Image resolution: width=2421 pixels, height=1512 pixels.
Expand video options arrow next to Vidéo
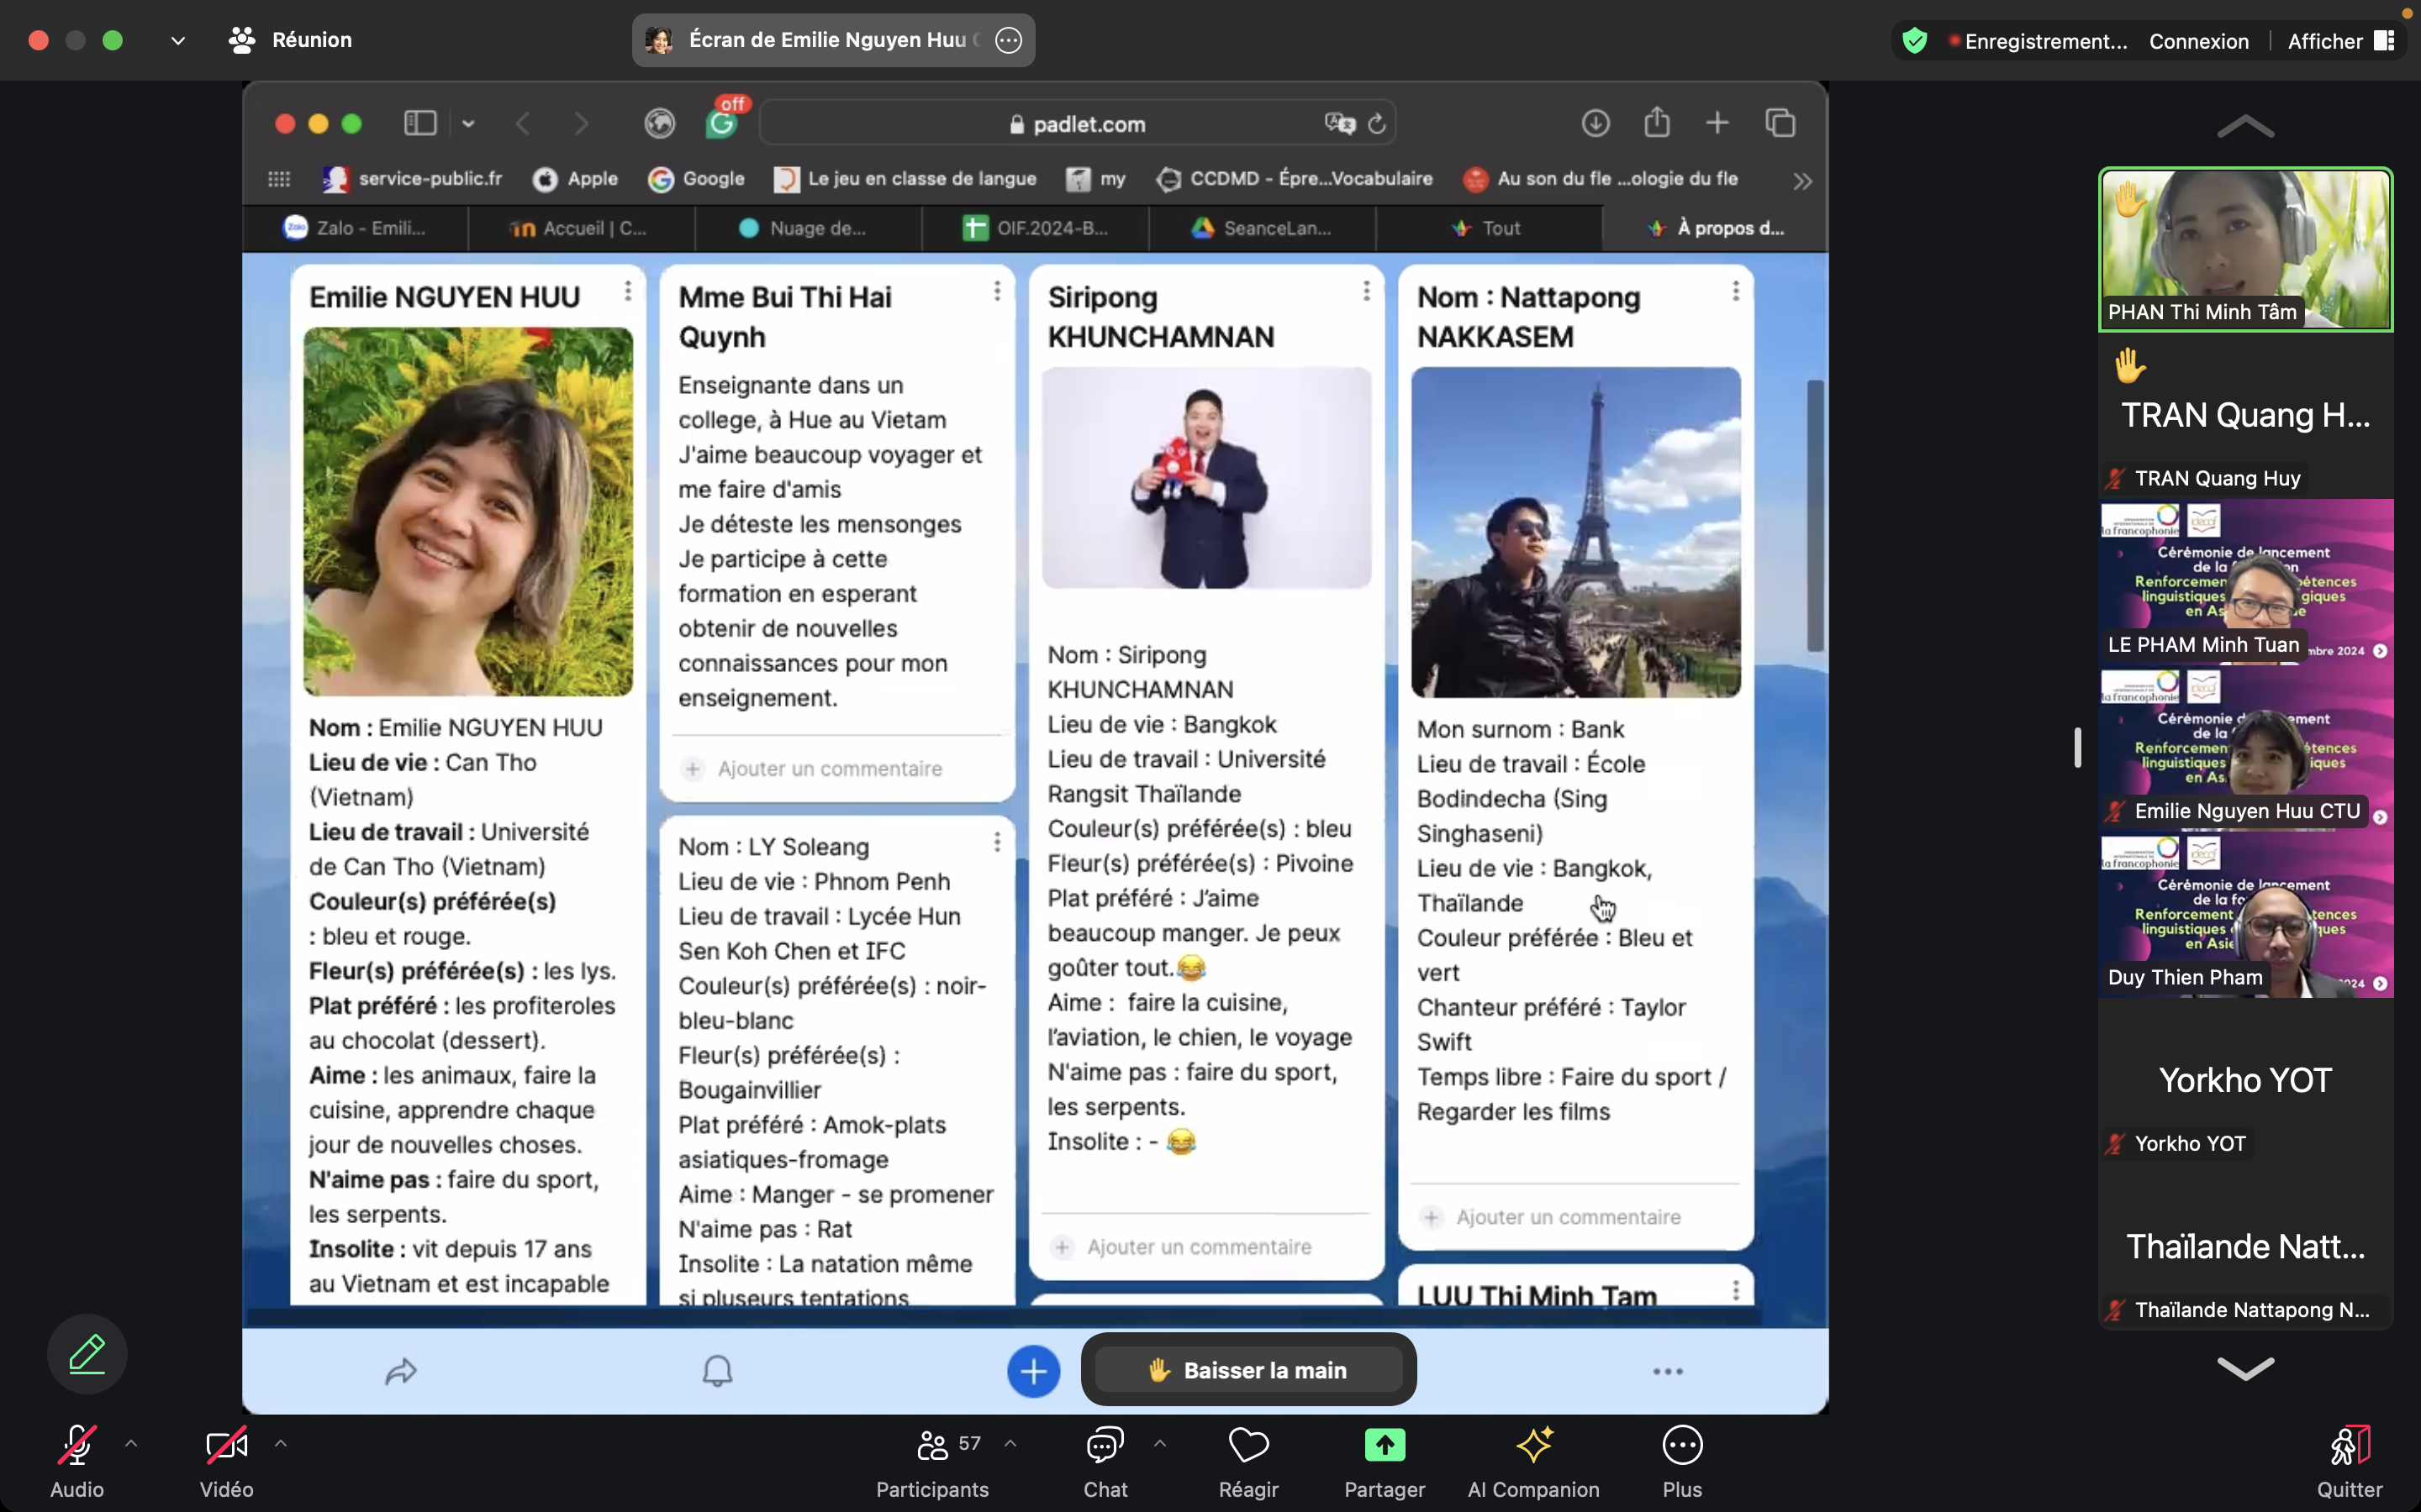click(281, 1444)
